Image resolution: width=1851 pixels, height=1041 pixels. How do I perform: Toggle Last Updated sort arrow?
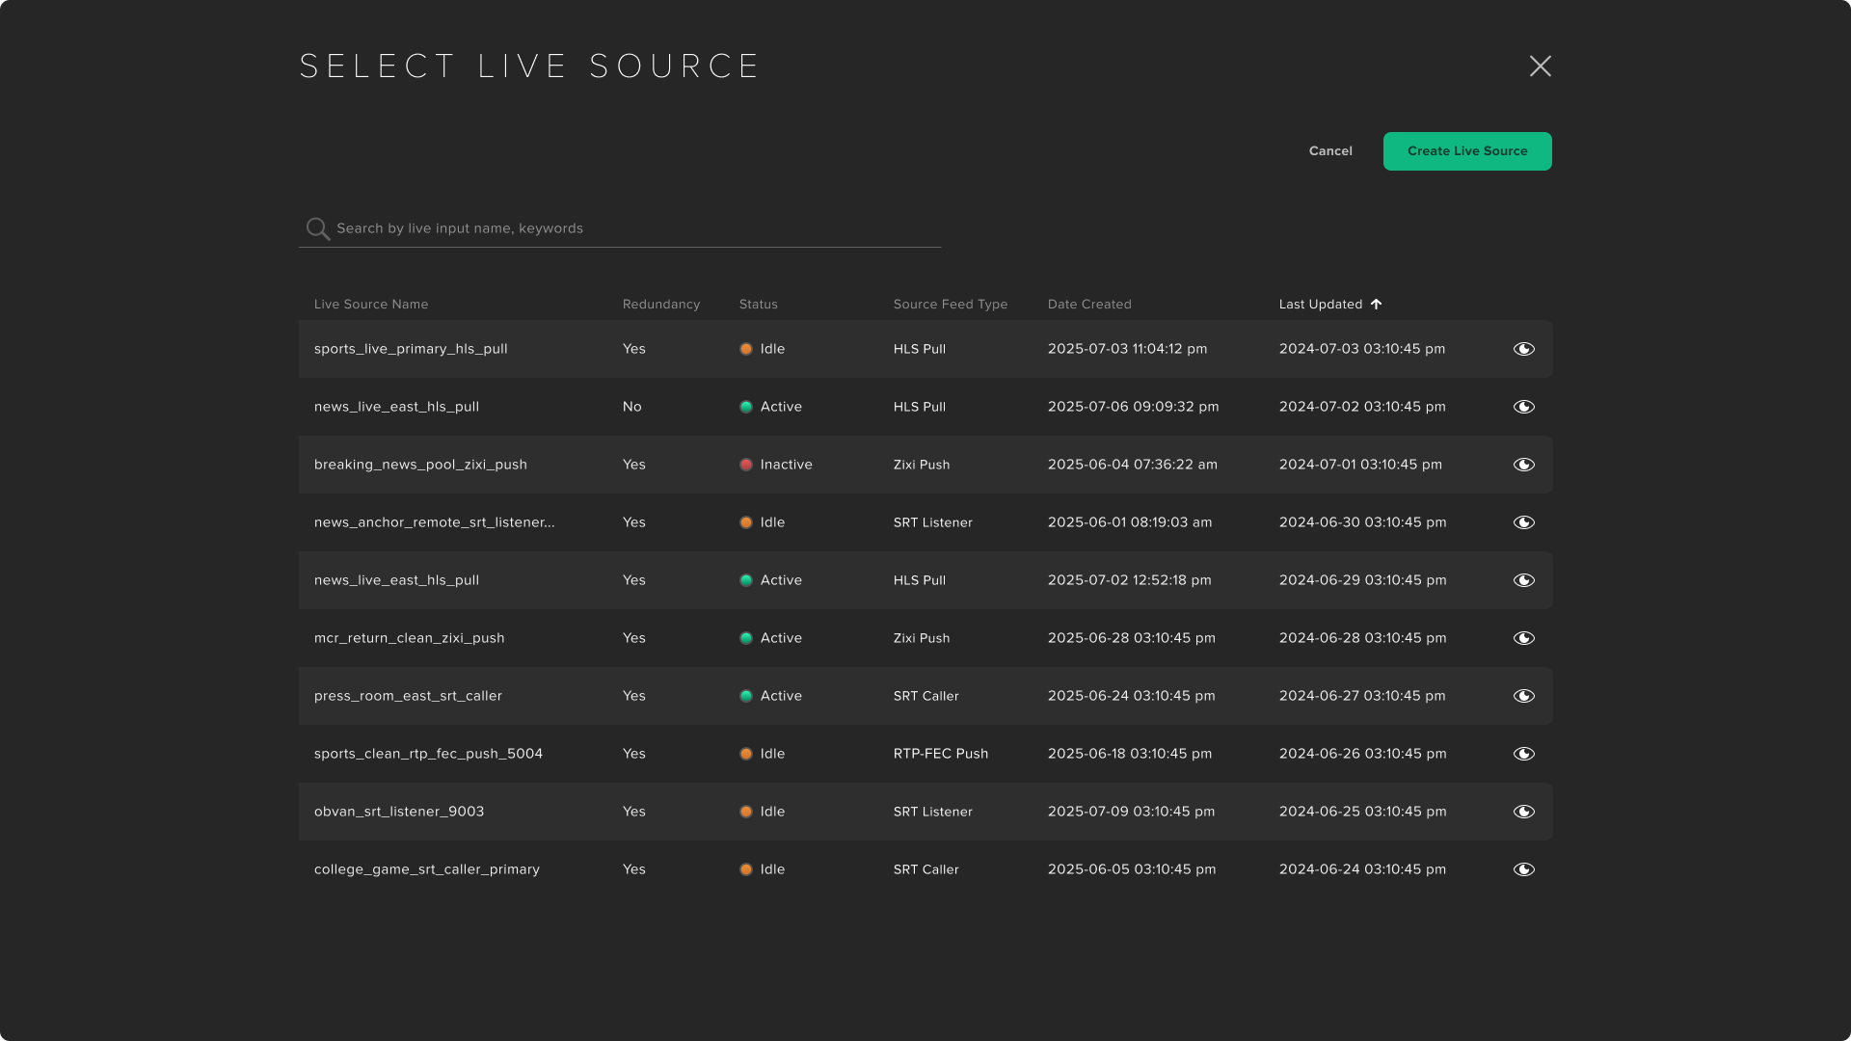coord(1376,305)
